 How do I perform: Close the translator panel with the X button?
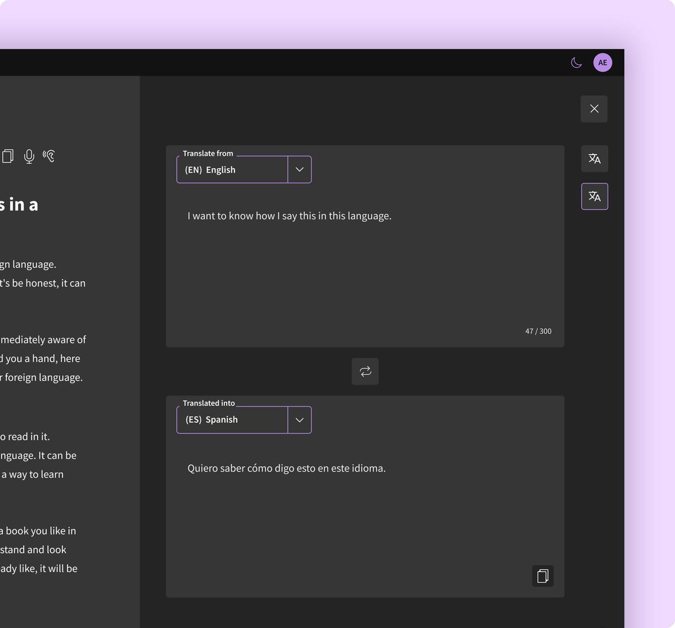pos(593,109)
